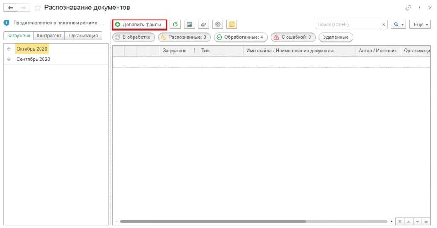Open the three-dot vertical menu
Screen dimensions: 437x228
point(419,8)
